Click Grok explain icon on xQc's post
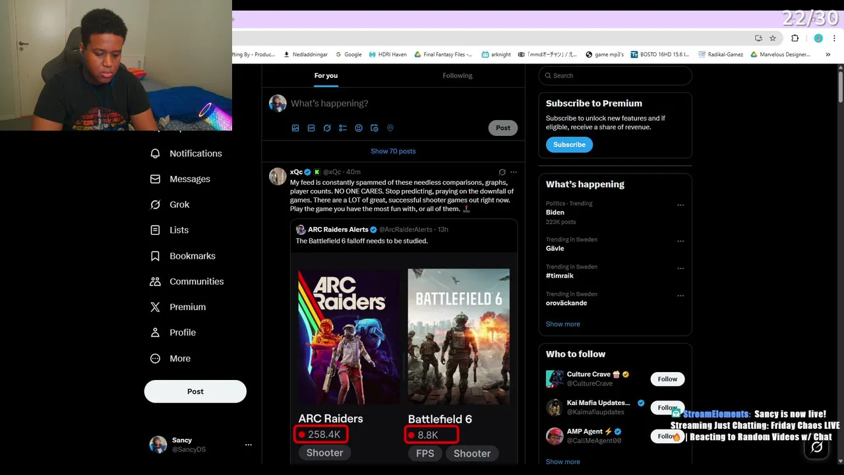Viewport: 844px width, 475px height. 502,172
